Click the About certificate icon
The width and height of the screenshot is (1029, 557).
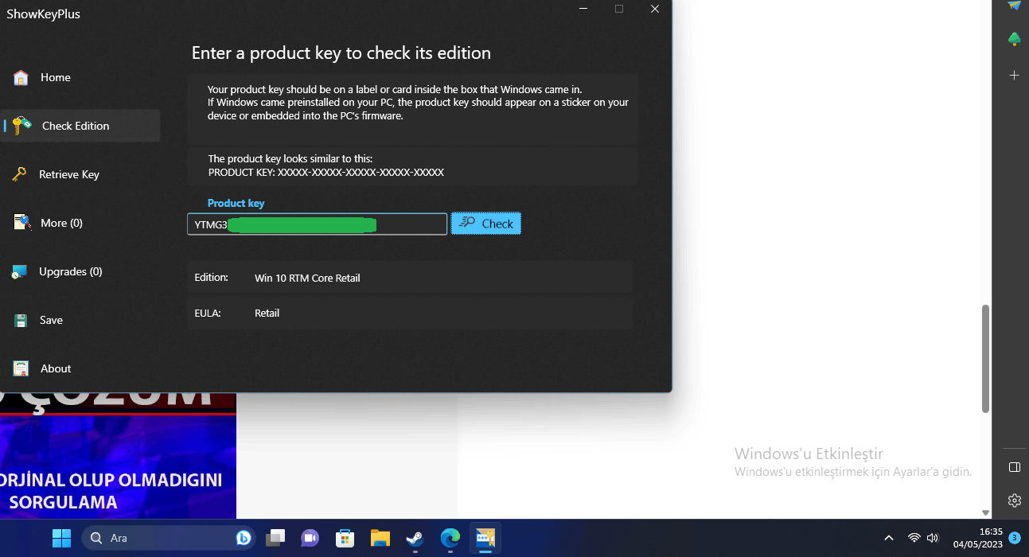coord(21,368)
